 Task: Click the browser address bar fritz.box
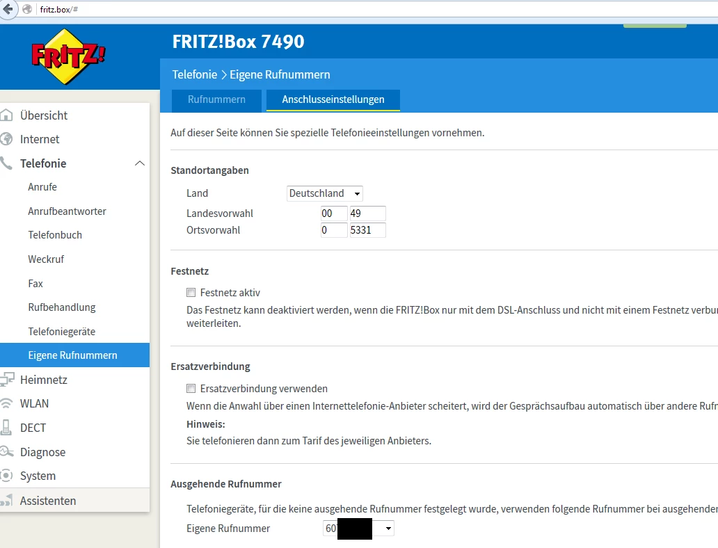click(x=376, y=9)
